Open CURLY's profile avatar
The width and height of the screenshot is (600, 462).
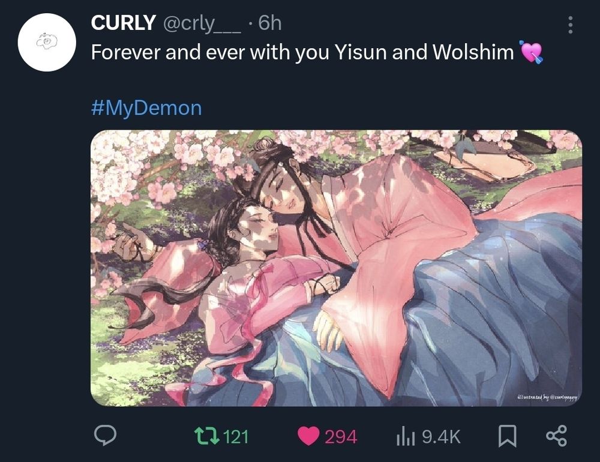pos(47,42)
